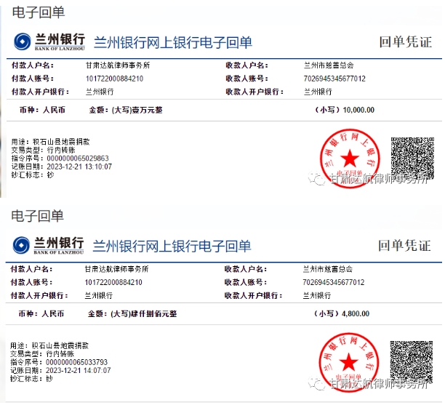445x405 pixels.
Task: Click the red bank seal on the 4,800.00 receipt
Action: pyautogui.click(x=348, y=362)
